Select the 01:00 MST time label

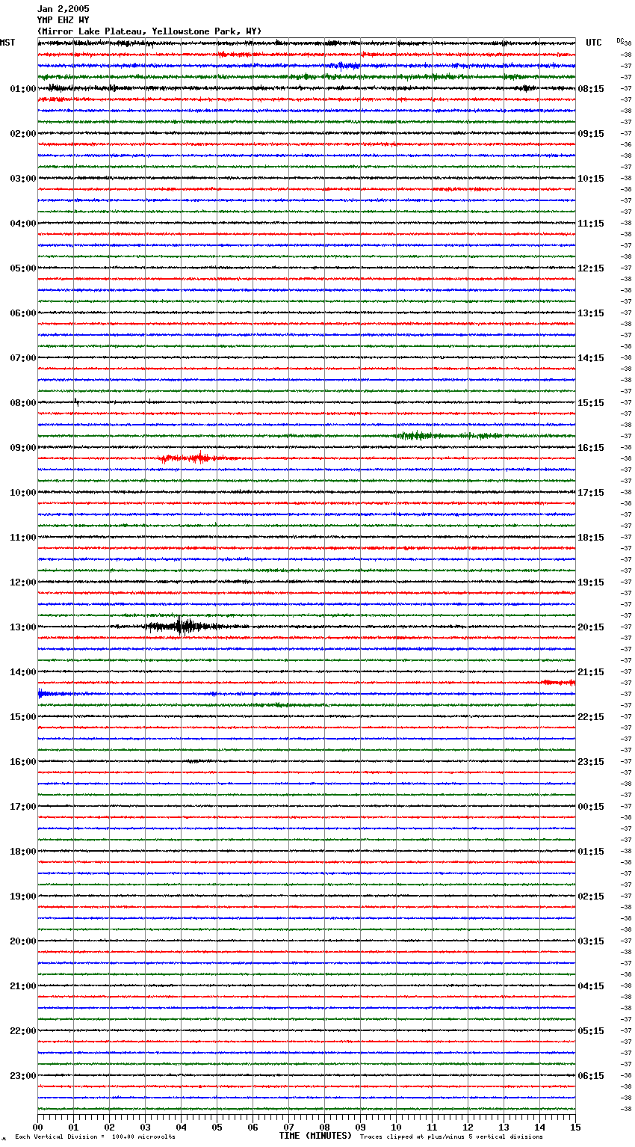[x=23, y=89]
